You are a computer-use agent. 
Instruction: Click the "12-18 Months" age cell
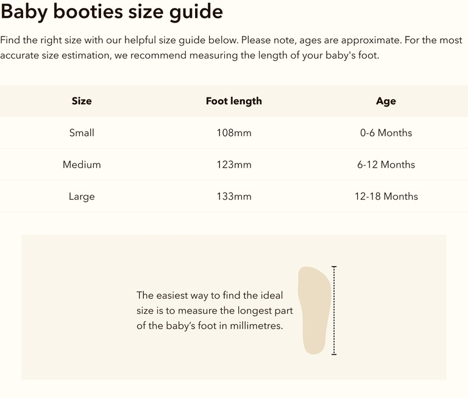pyautogui.click(x=386, y=196)
